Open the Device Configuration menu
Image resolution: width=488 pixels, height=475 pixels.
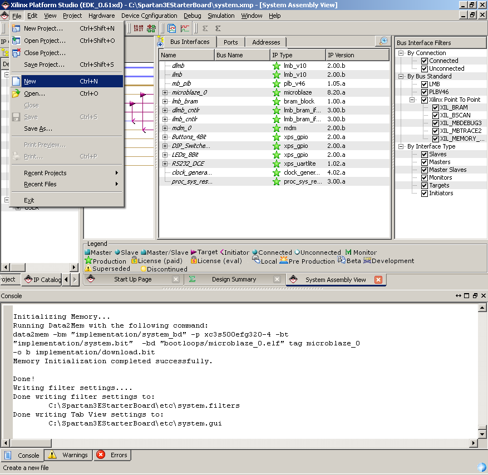149,16
